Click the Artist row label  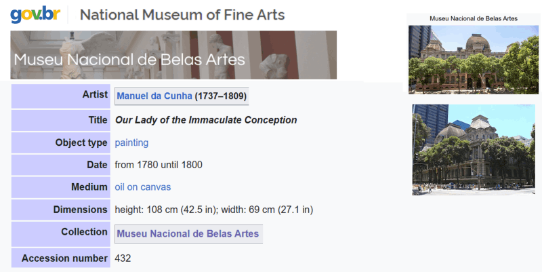94,96
